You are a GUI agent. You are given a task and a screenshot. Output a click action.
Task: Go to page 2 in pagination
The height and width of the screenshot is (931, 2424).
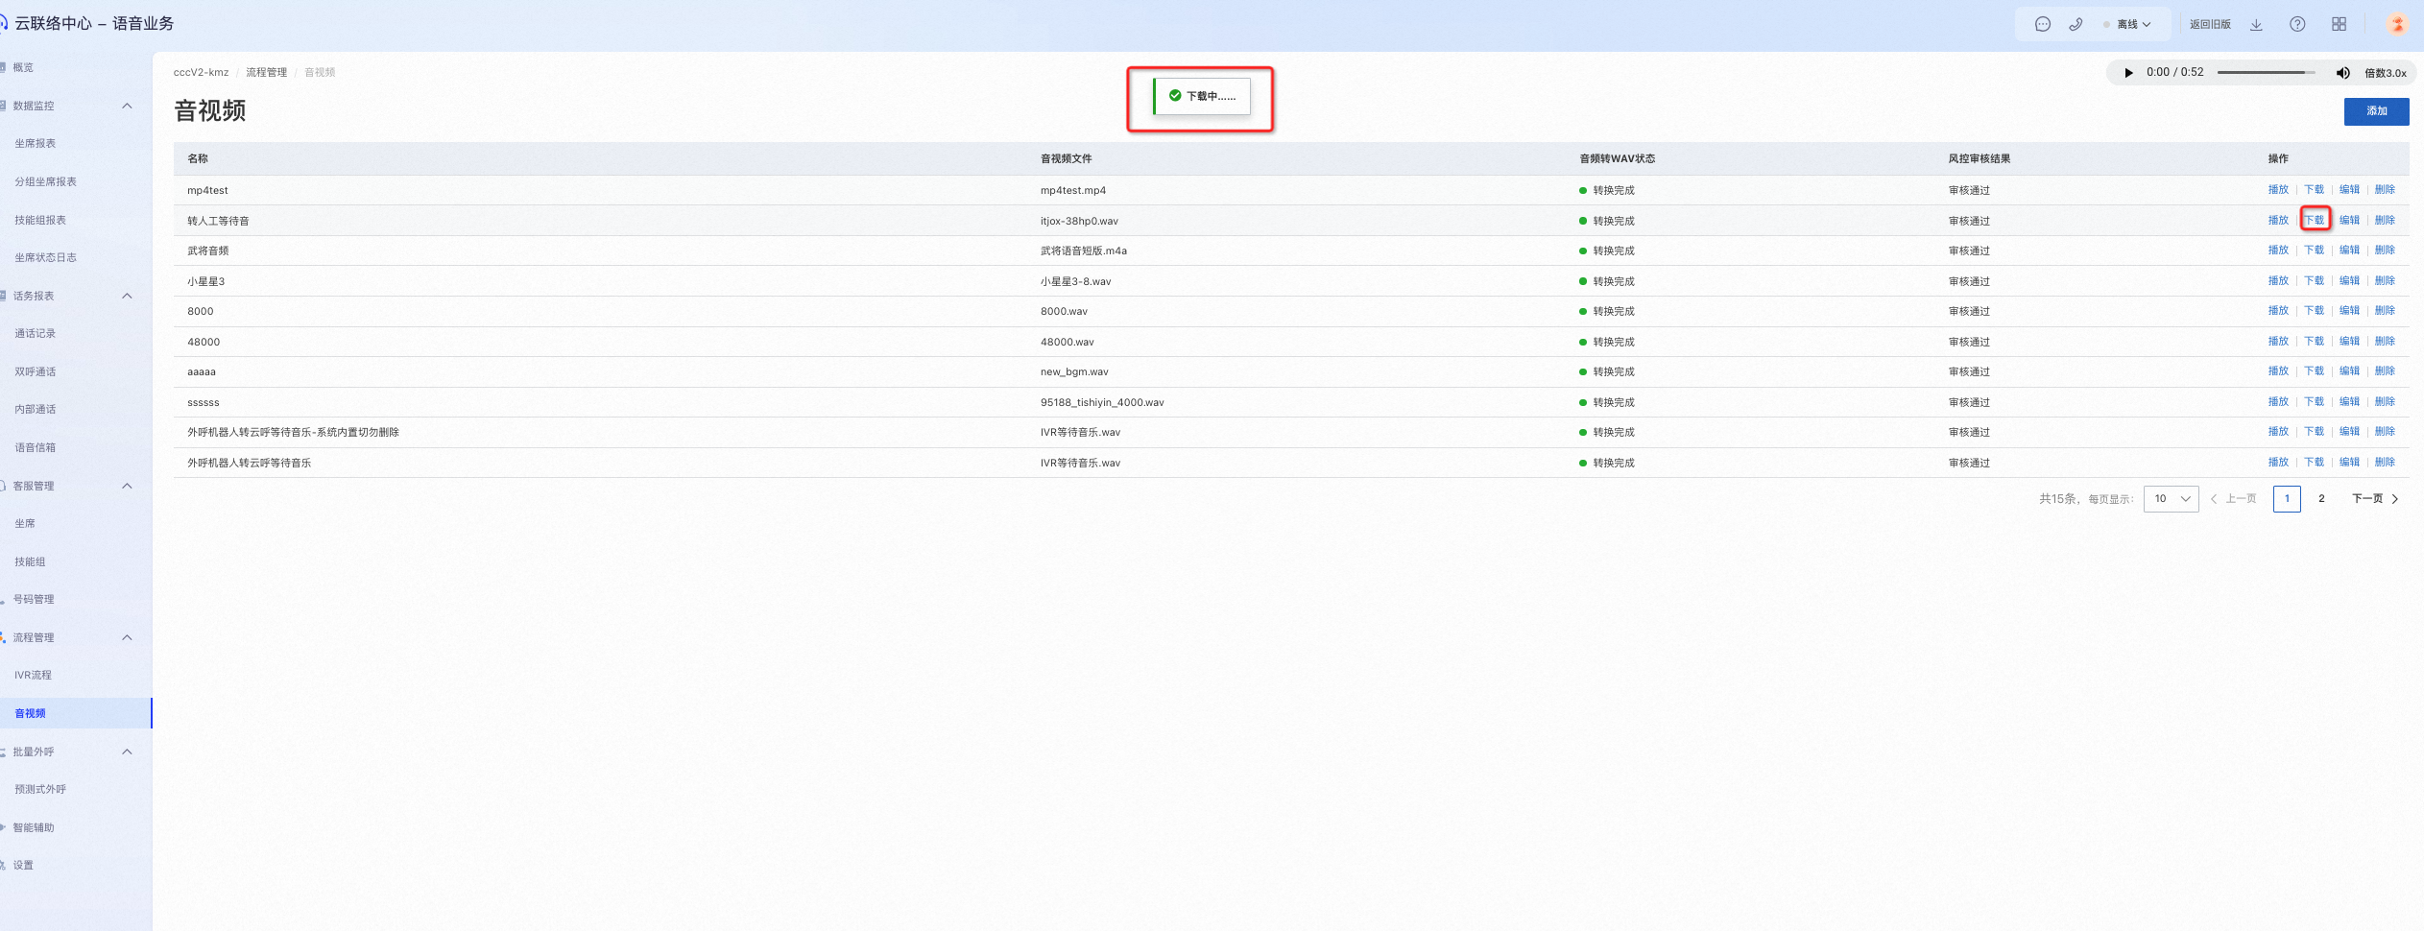(2321, 499)
